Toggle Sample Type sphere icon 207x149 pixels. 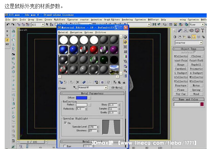pos(125,37)
